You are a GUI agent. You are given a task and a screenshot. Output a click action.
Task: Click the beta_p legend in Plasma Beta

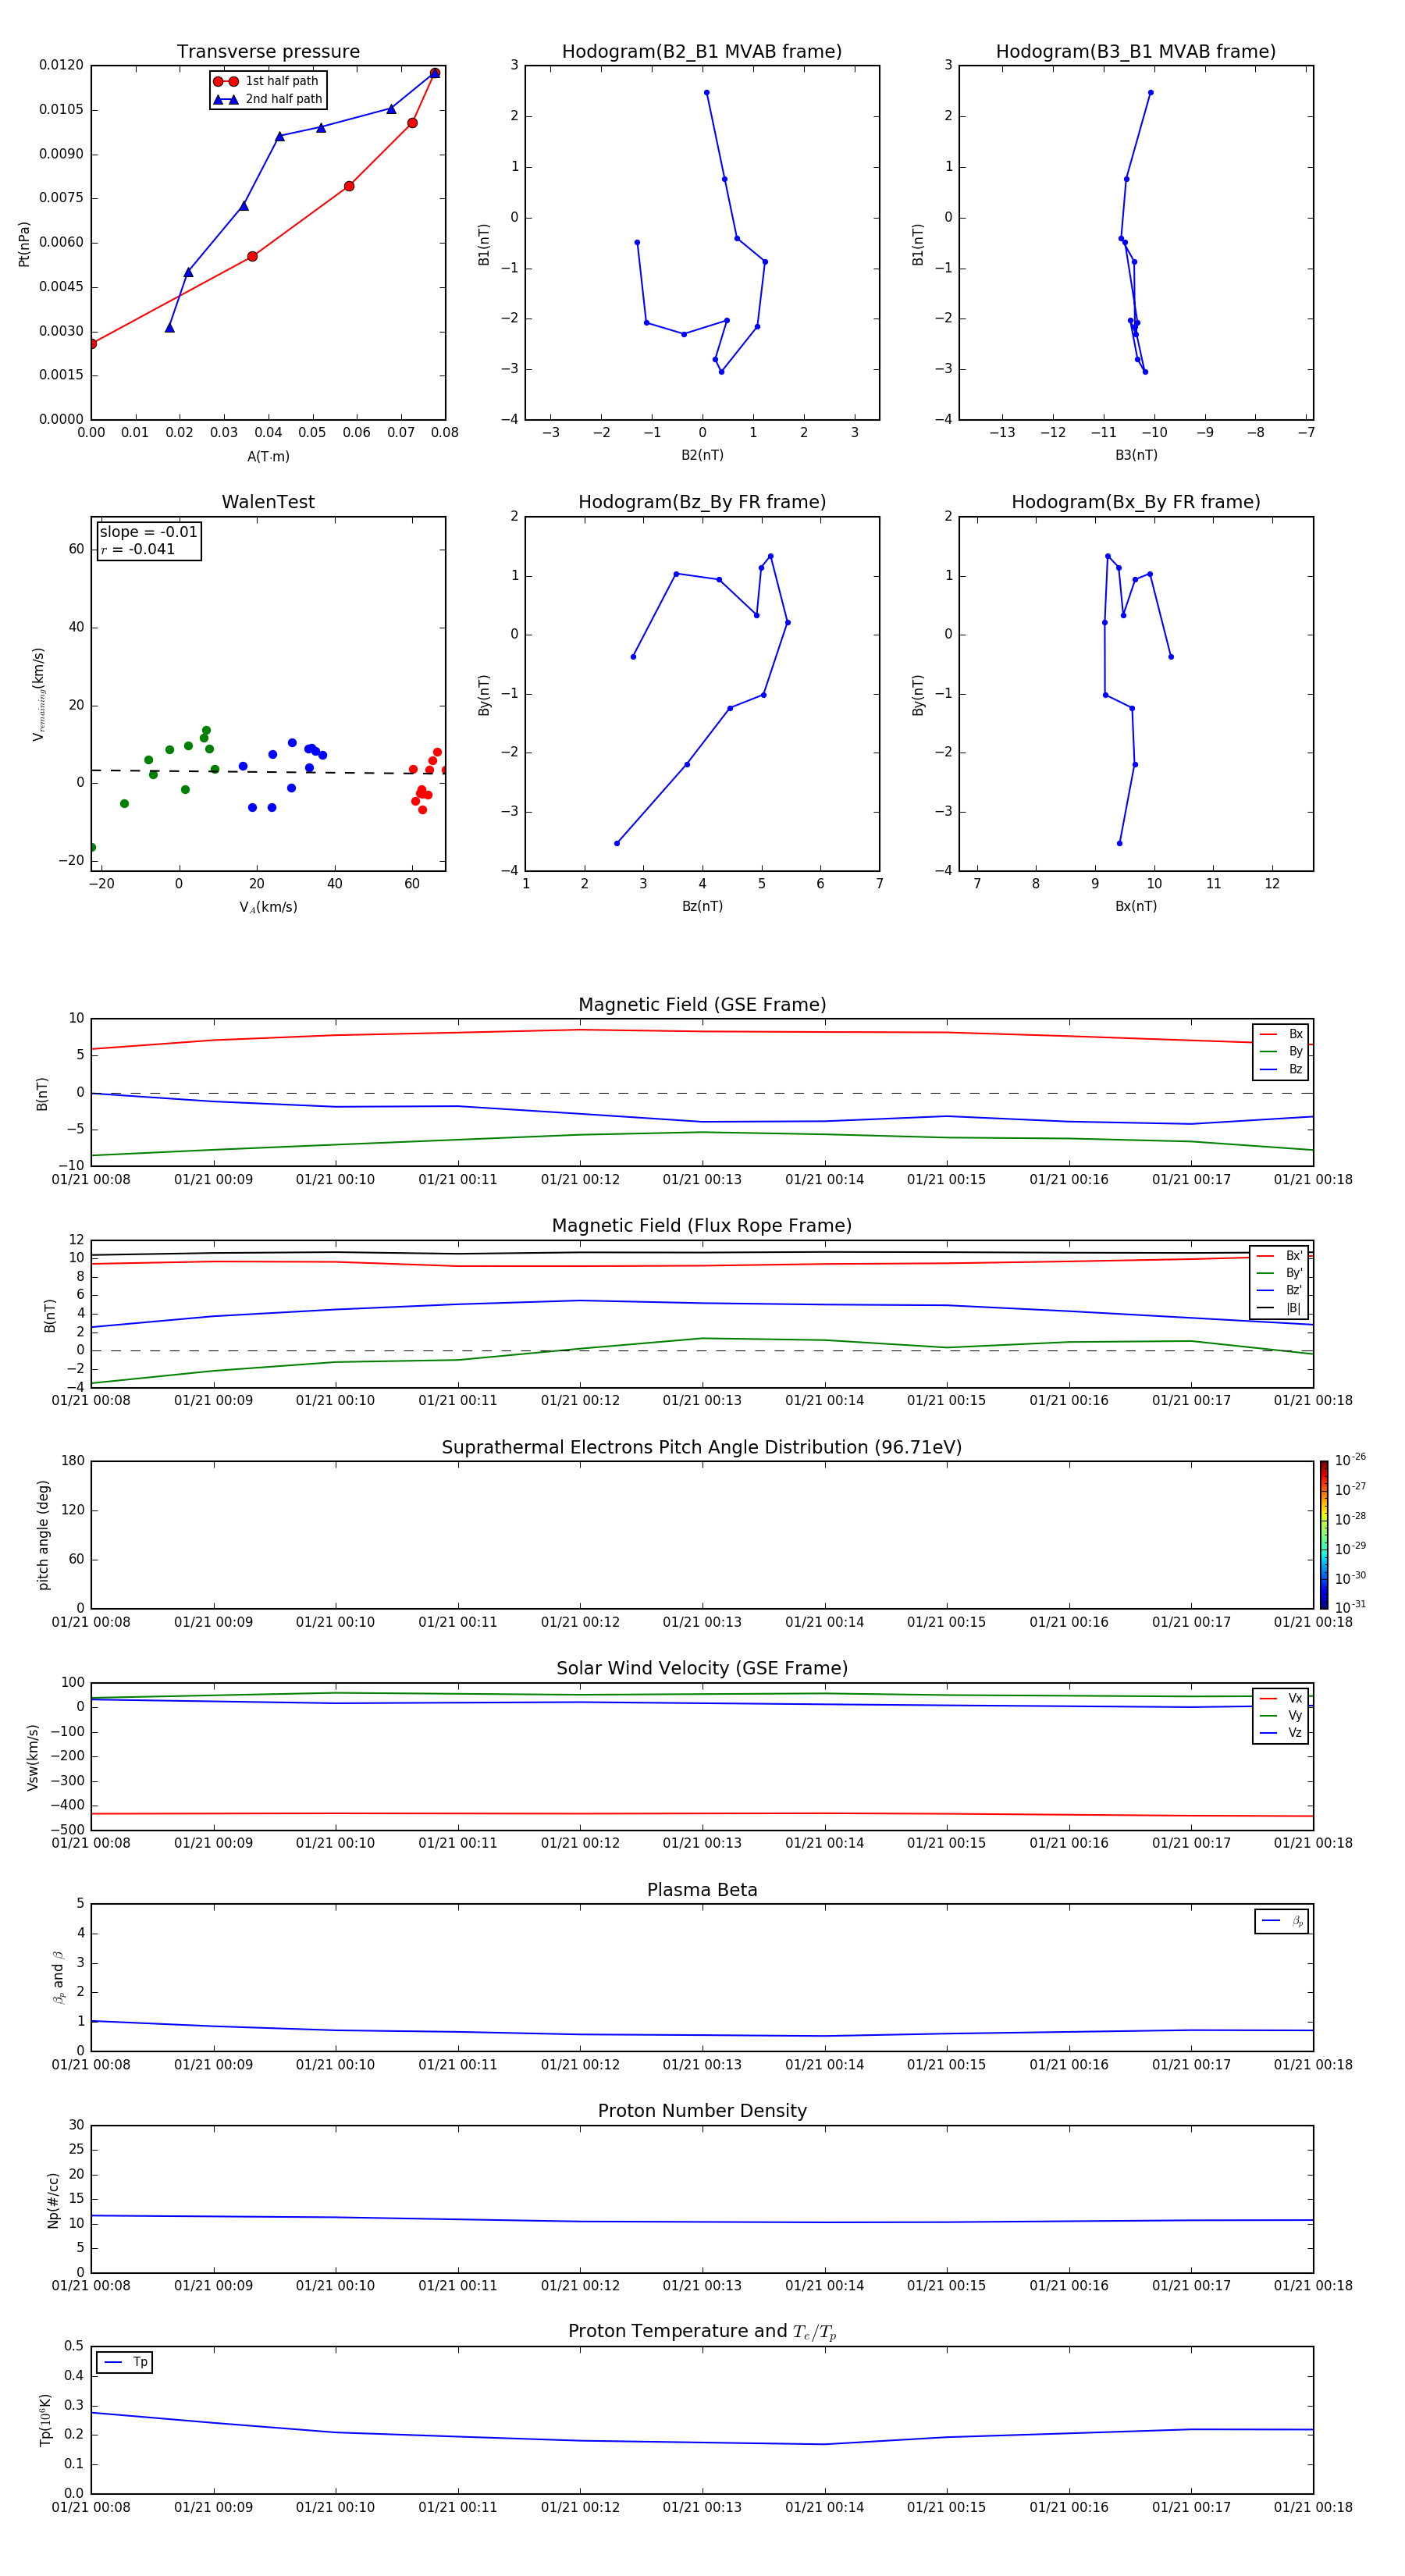click(x=1281, y=1921)
